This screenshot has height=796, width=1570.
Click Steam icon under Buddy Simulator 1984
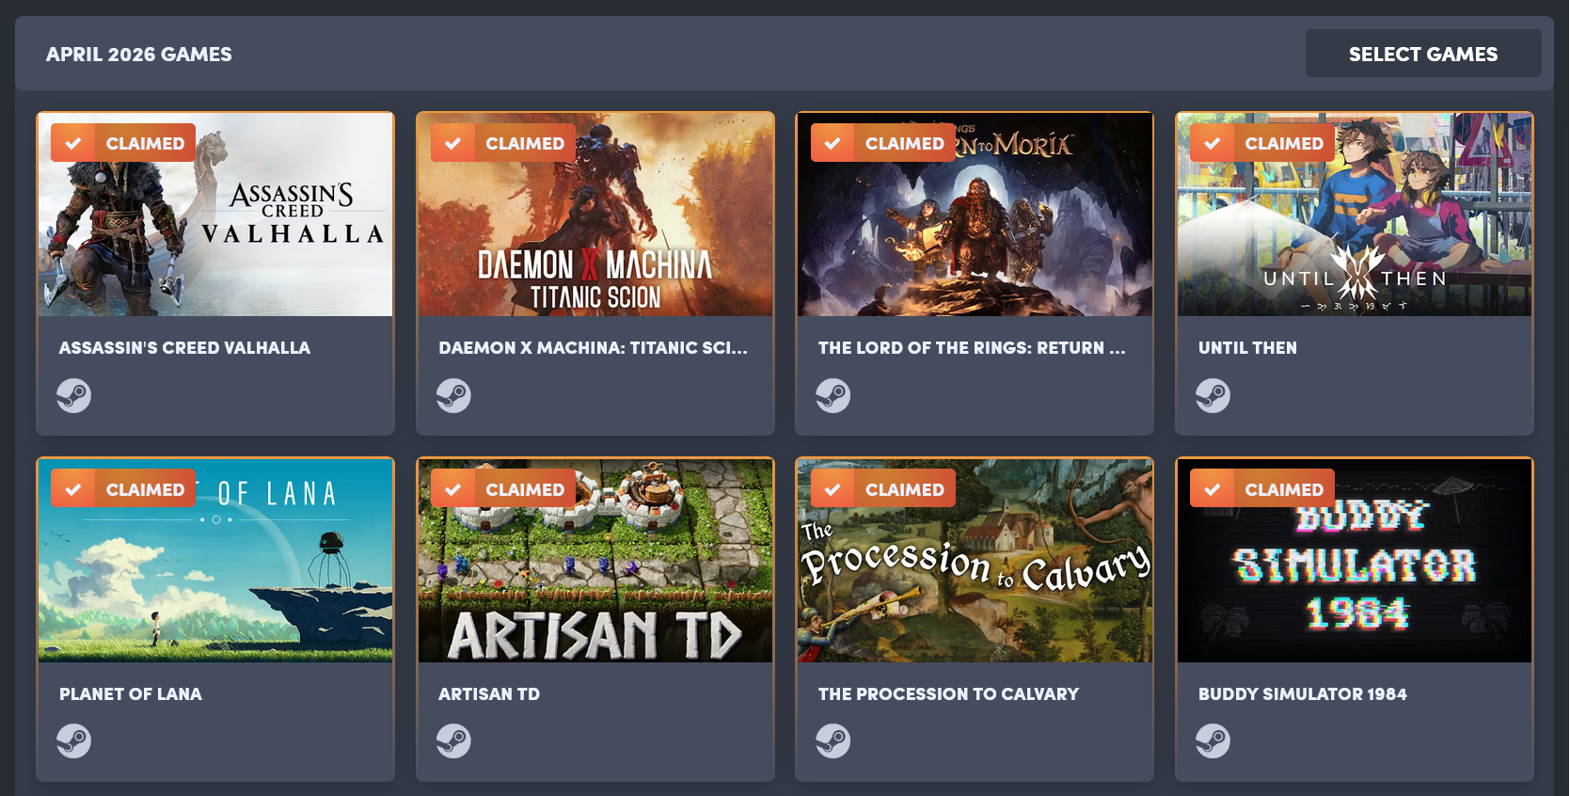[1213, 741]
